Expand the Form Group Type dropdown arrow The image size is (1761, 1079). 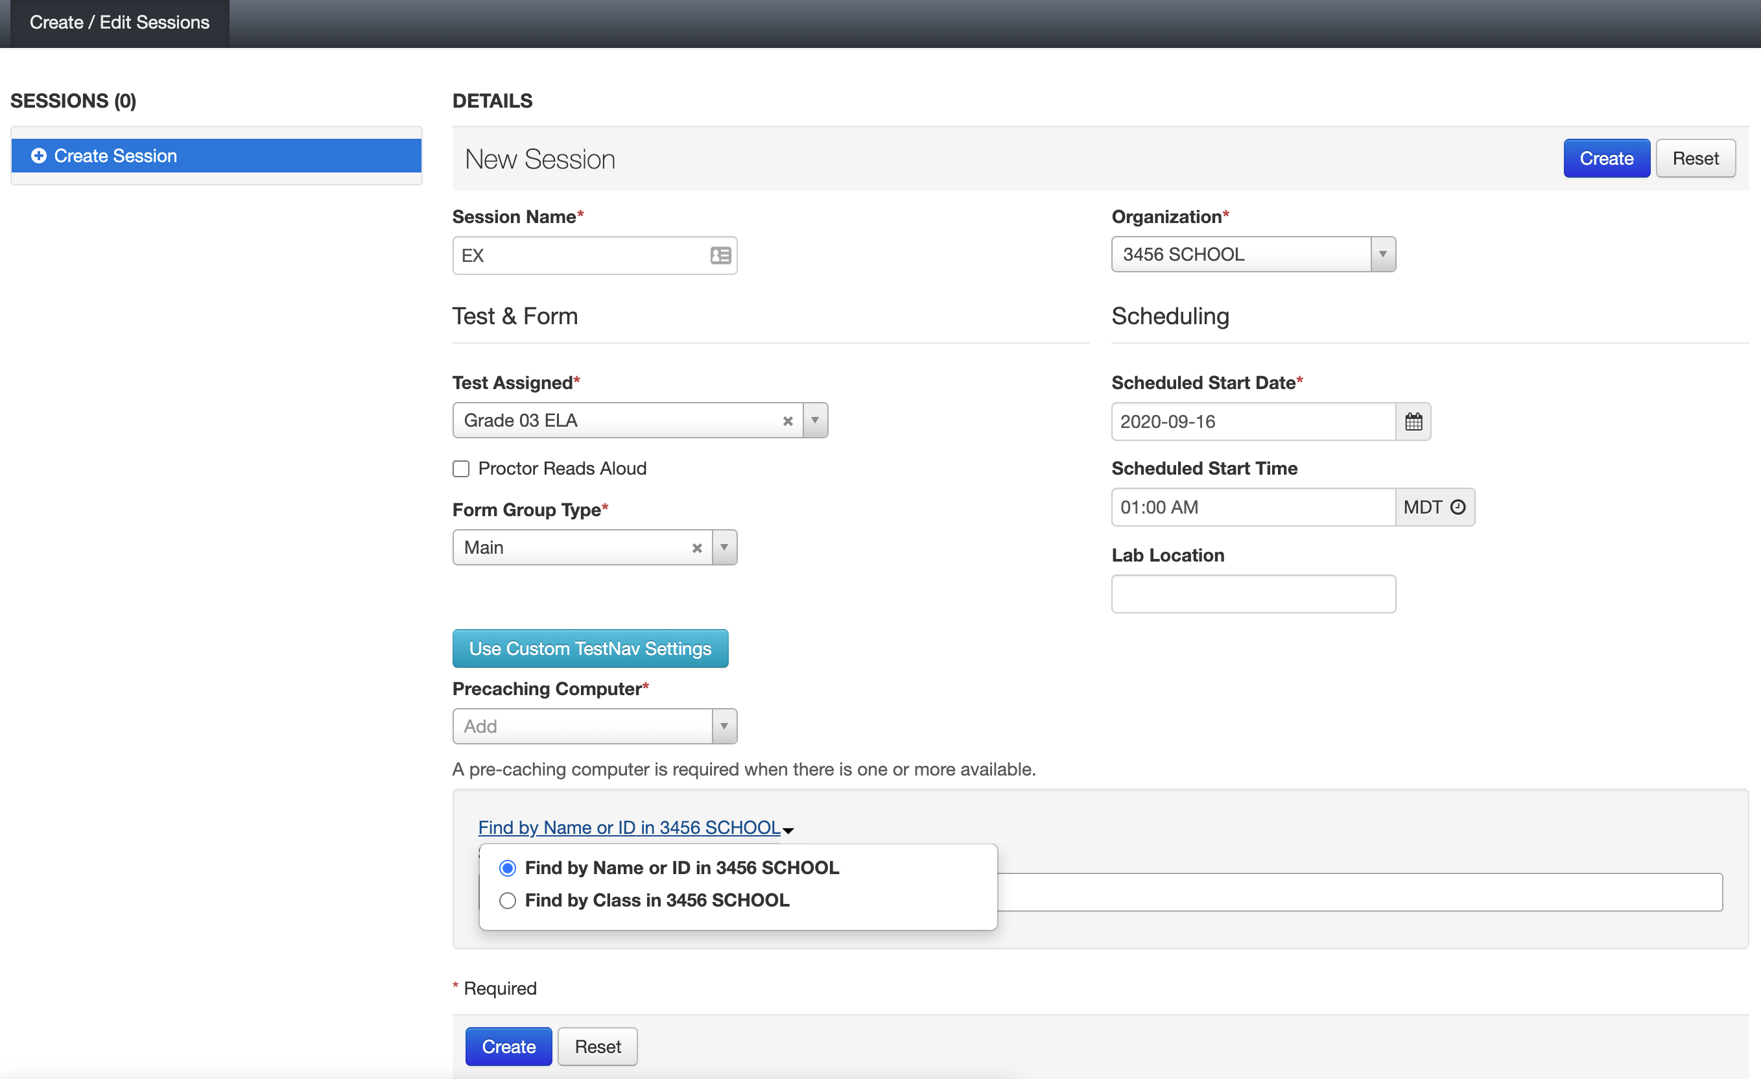tap(724, 548)
